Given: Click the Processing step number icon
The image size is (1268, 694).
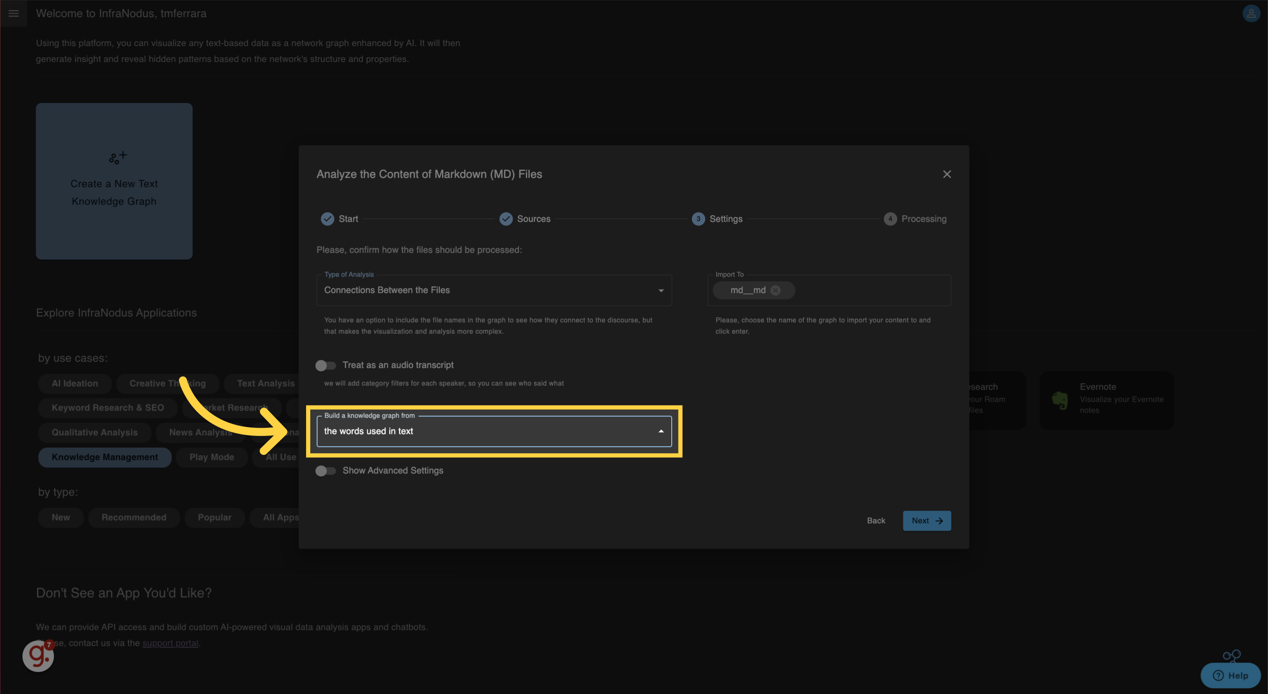Looking at the screenshot, I should click(890, 219).
